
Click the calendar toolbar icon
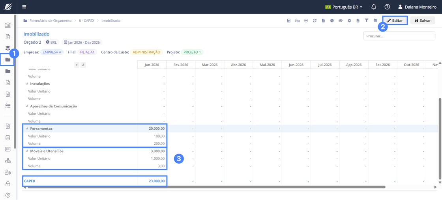point(375,21)
